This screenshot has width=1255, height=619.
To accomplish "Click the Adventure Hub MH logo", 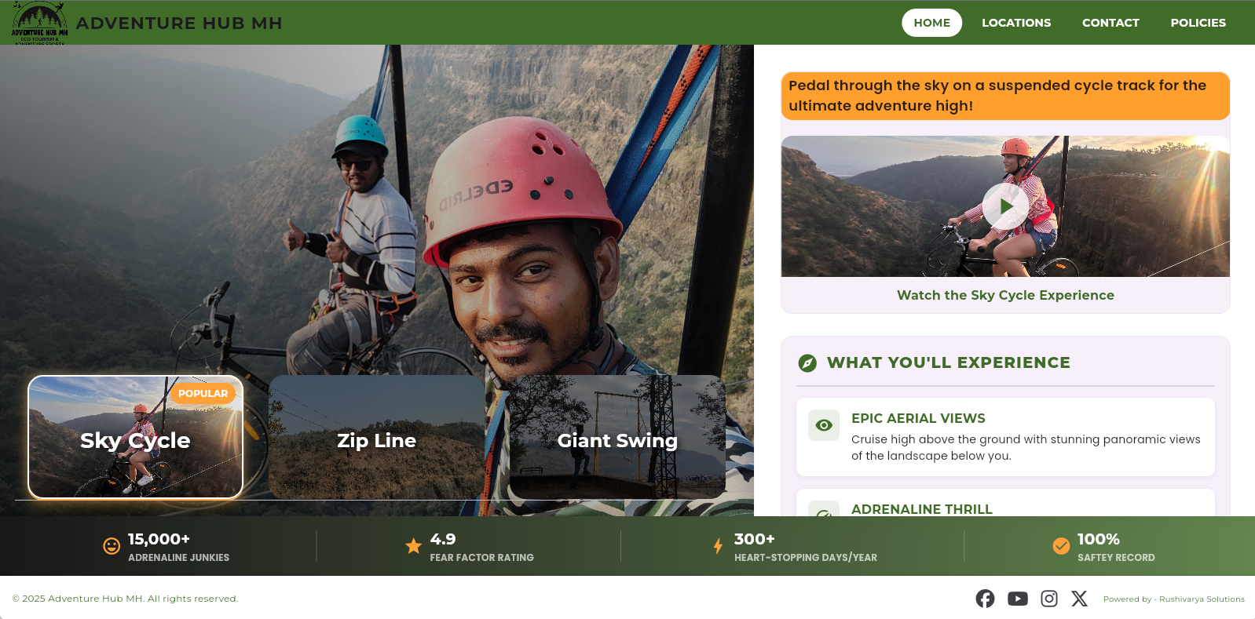I will (x=39, y=23).
